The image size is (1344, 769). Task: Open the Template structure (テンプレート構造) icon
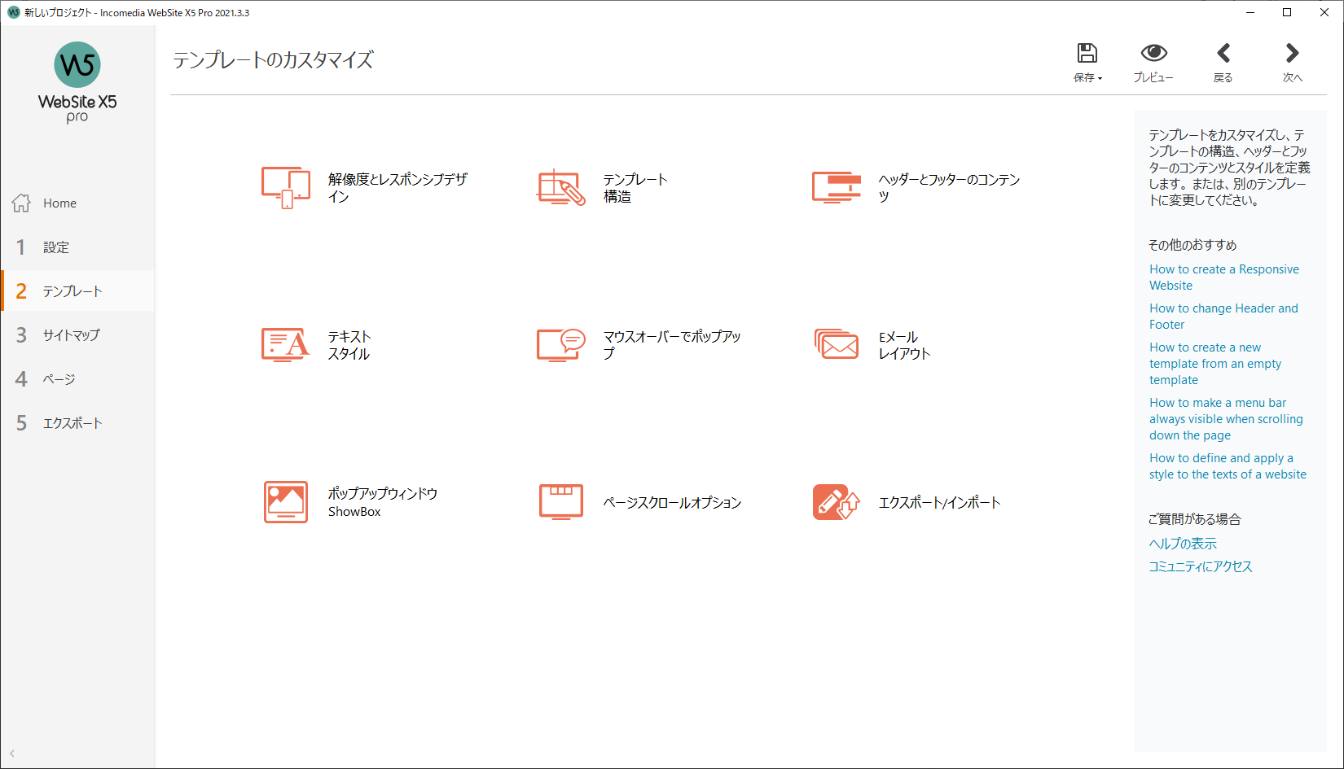pyautogui.click(x=560, y=188)
